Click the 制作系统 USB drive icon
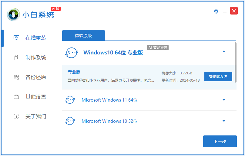 [16, 57]
